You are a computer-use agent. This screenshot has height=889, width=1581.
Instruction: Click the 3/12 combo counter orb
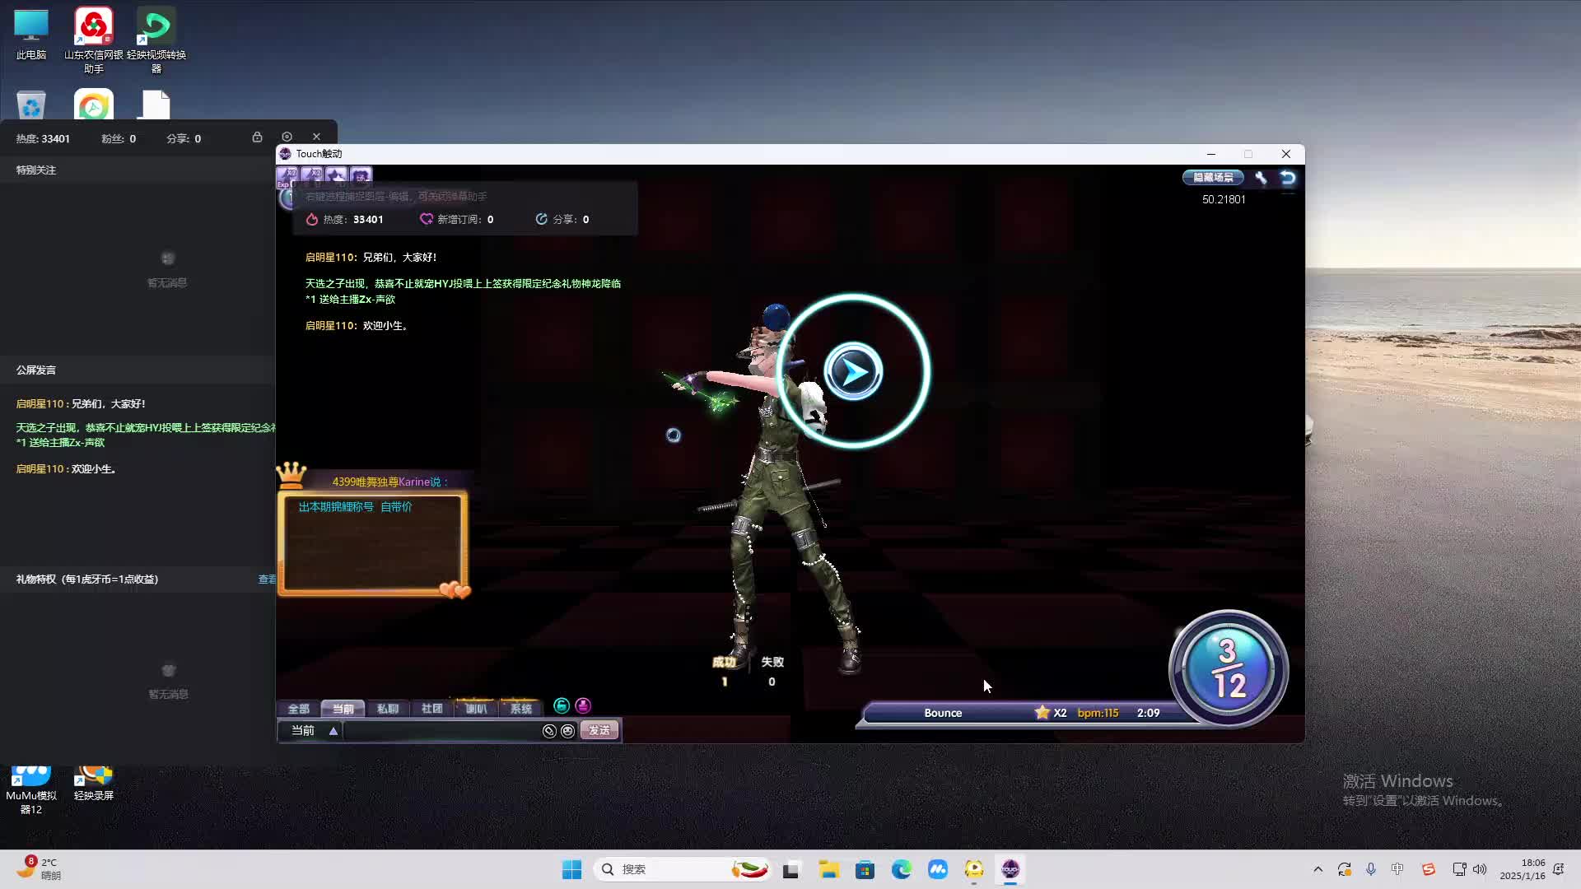point(1228,668)
